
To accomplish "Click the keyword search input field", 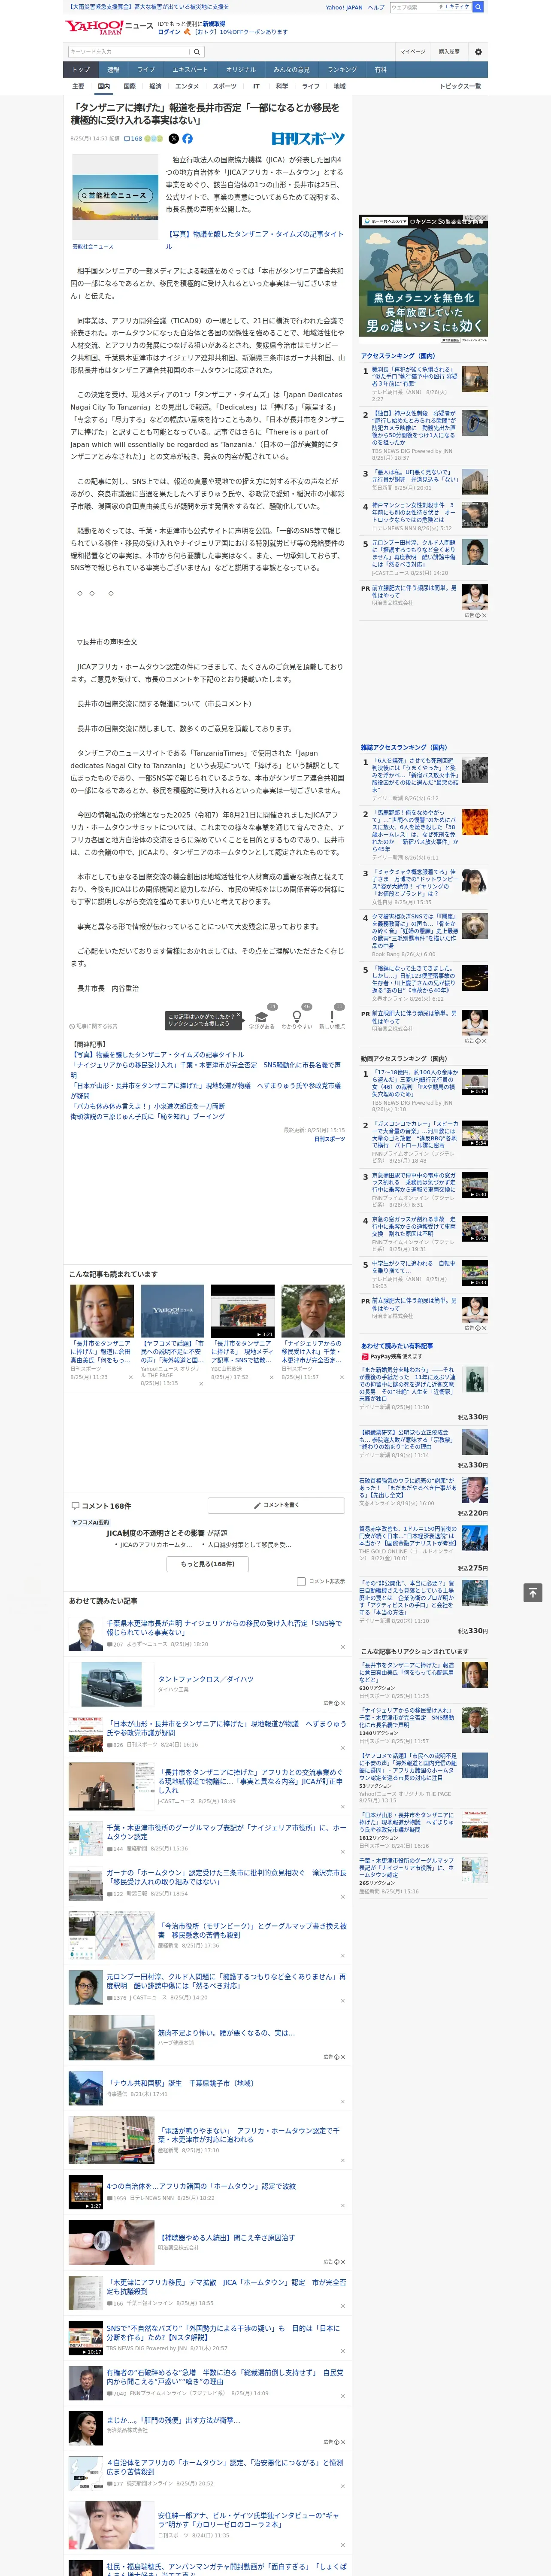I will 129,52.
